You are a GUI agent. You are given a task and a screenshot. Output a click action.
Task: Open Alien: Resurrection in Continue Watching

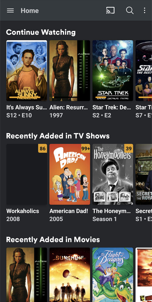70,71
